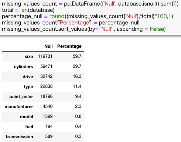Click the 119731 null count cell
This screenshot has width=181, height=142.
tap(45, 56)
